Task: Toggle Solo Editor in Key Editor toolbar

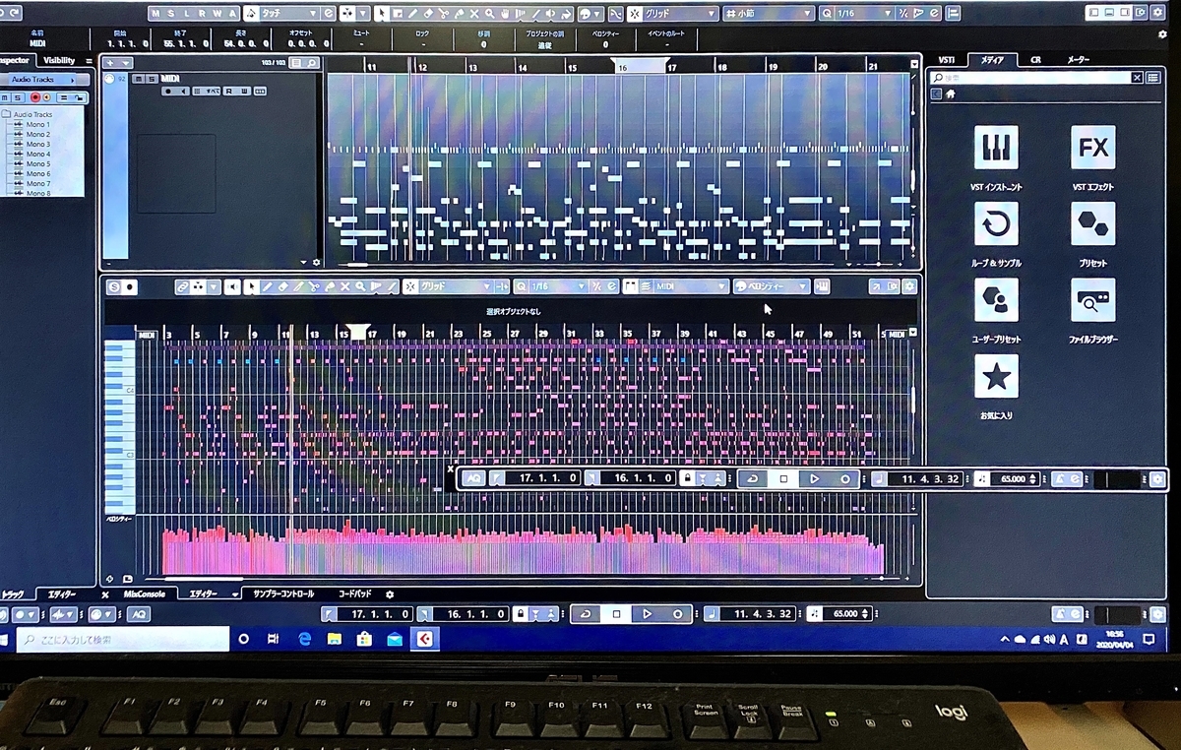Action: [x=113, y=286]
